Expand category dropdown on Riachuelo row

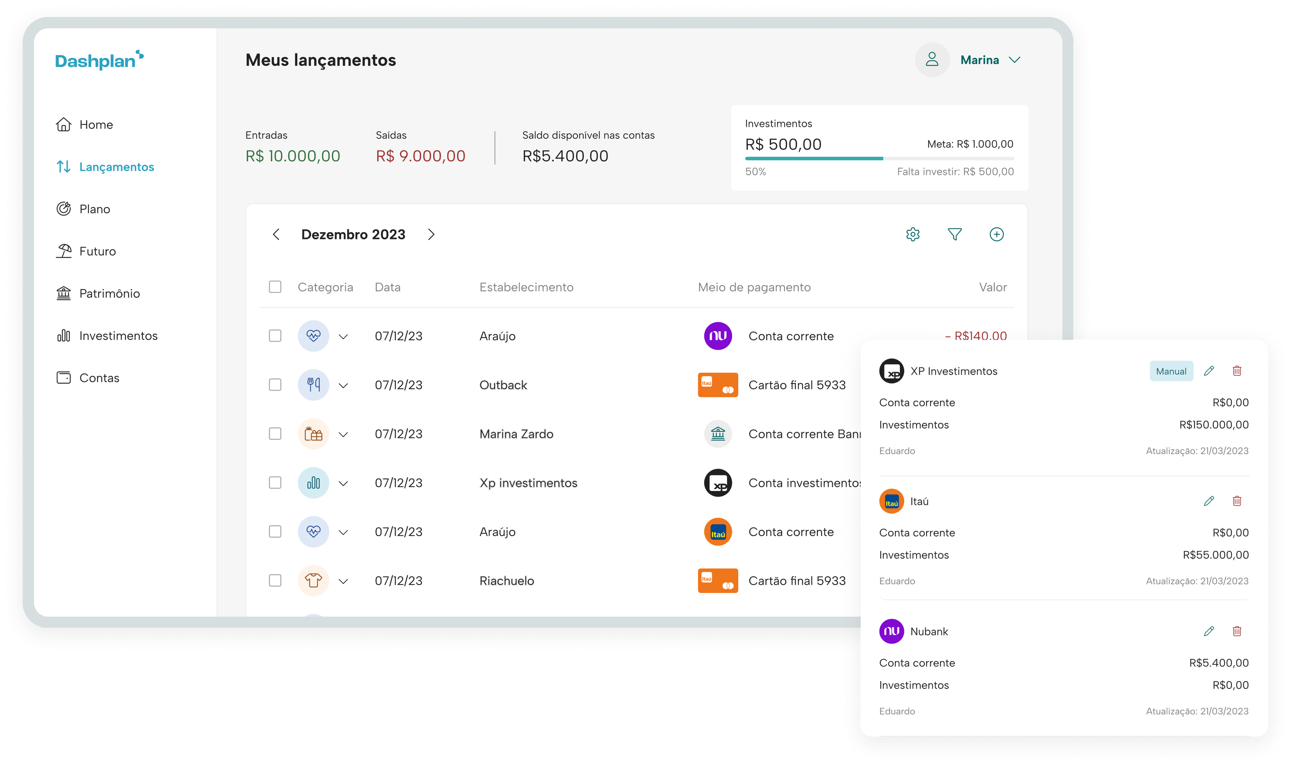point(343,582)
